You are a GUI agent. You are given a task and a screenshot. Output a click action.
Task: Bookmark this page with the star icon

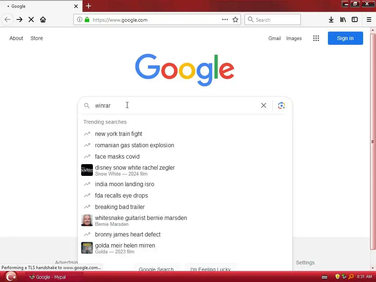(235, 20)
